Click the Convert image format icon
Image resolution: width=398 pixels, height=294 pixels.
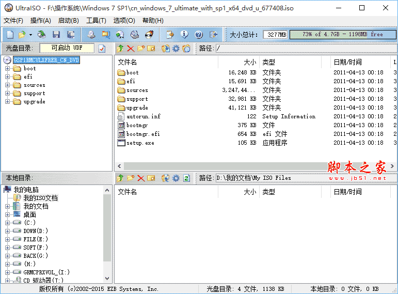(120, 34)
